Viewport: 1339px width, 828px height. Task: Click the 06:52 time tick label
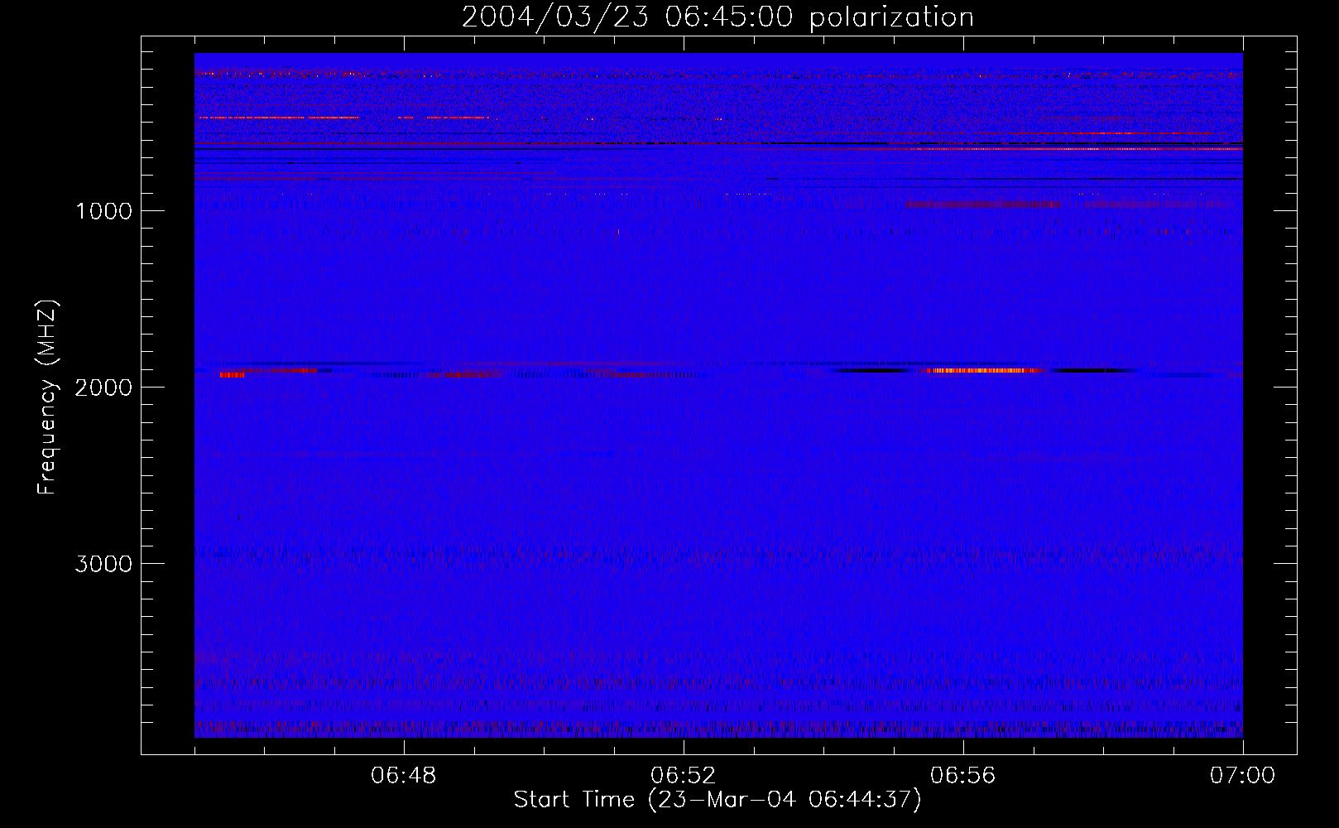pyautogui.click(x=684, y=776)
